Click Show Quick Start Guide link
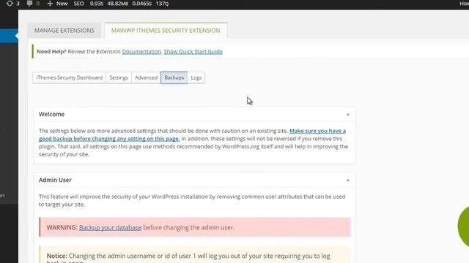The image size is (469, 263). 193,51
